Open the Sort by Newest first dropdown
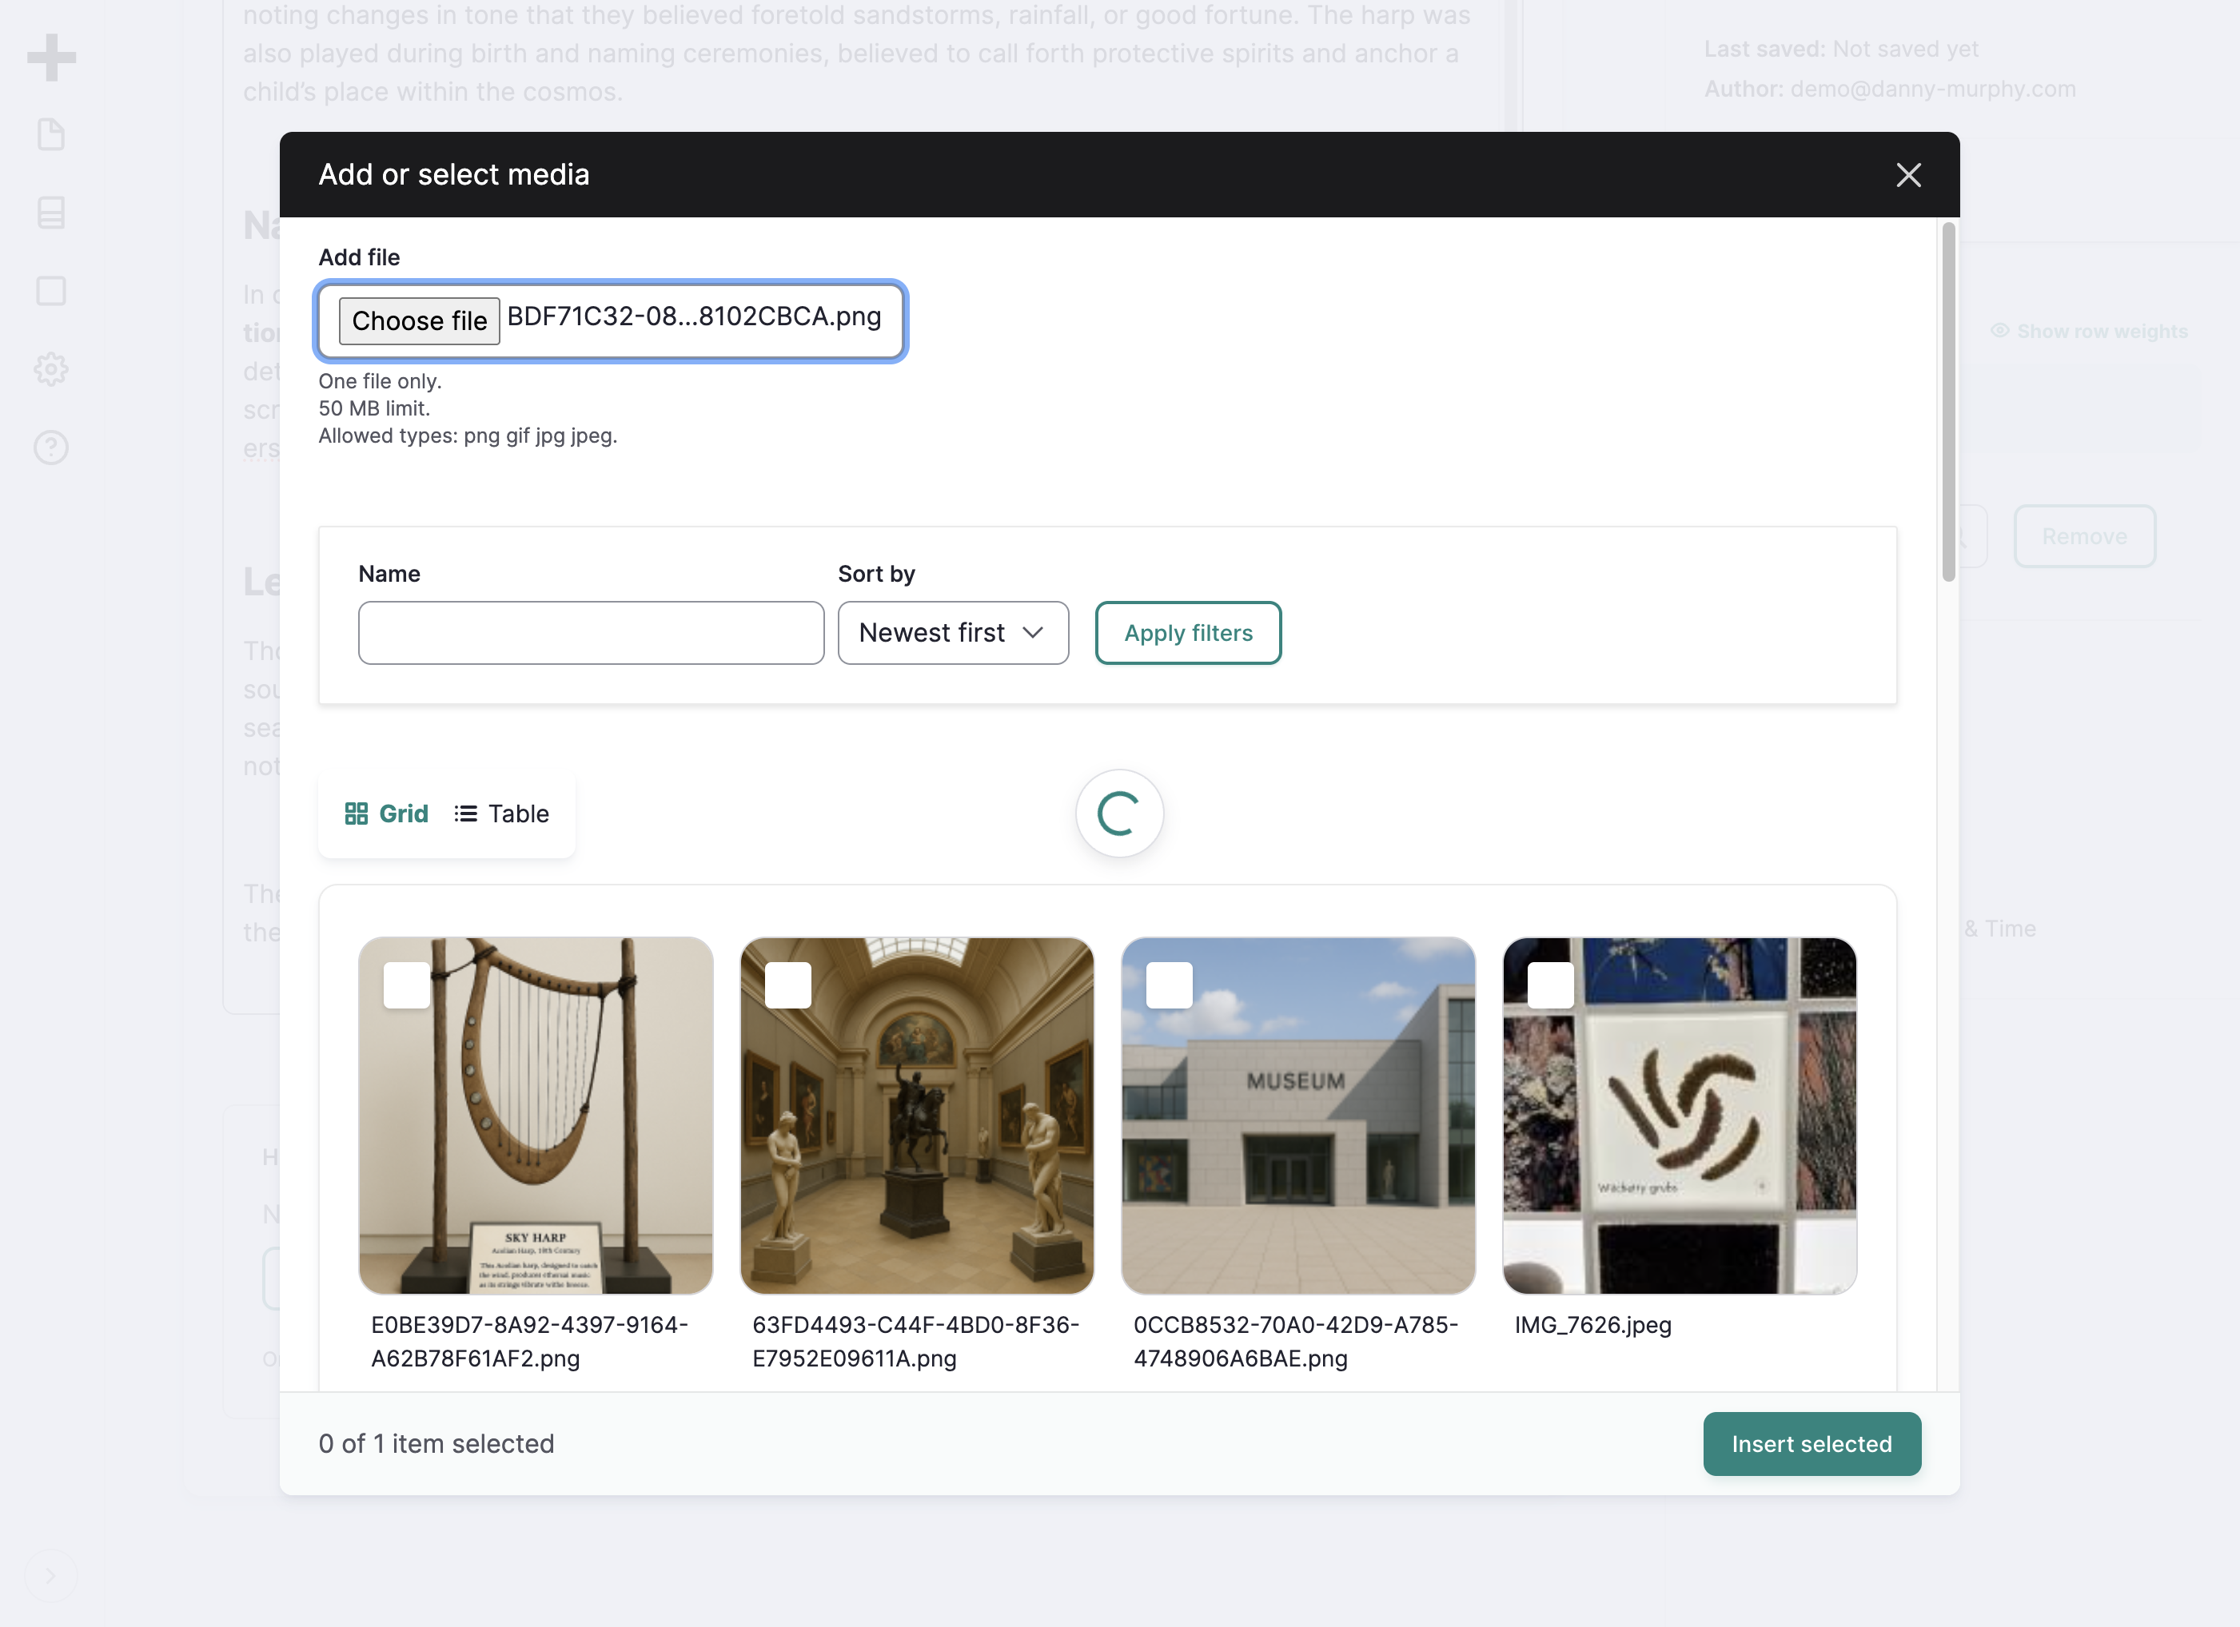This screenshot has width=2240, height=1627. pyautogui.click(x=953, y=633)
